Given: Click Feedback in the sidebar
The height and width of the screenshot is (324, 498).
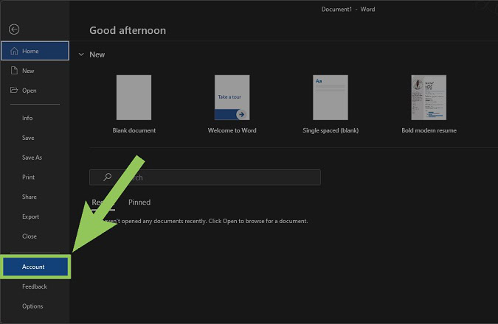Looking at the screenshot, I should click(x=34, y=286).
